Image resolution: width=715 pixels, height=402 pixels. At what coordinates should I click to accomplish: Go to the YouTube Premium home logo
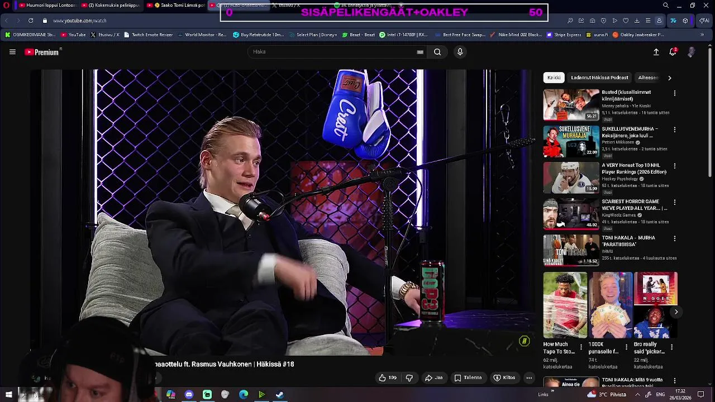[43, 52]
